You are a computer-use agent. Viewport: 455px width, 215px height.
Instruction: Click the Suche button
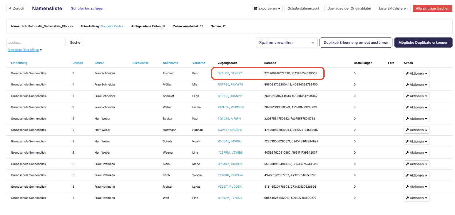[75, 42]
